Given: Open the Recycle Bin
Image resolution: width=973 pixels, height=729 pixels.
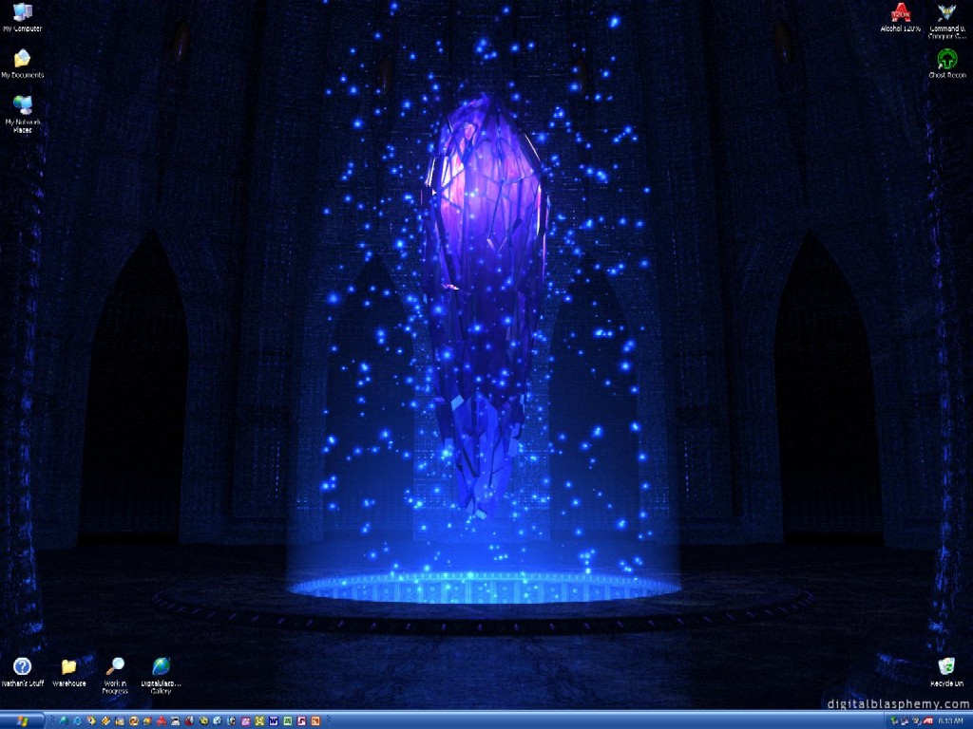Looking at the screenshot, I should click(x=946, y=667).
